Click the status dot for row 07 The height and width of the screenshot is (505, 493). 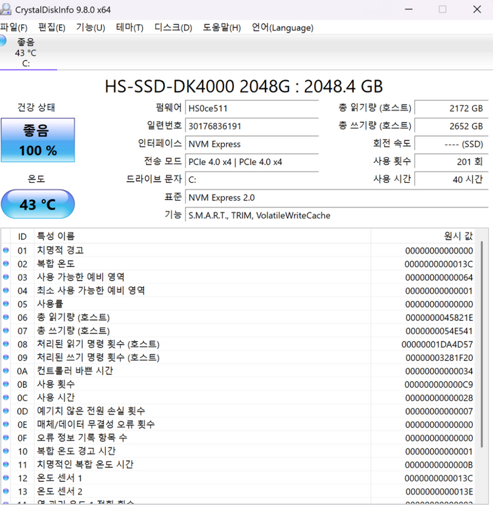[6, 331]
